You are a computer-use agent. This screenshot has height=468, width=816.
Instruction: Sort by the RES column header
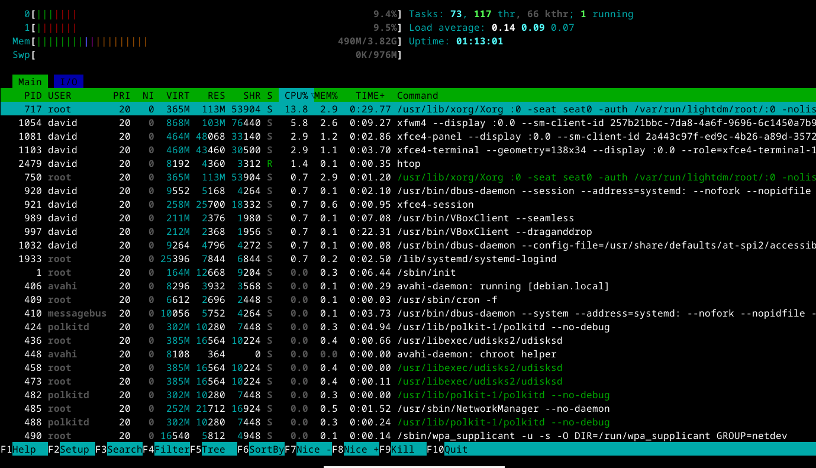pos(217,95)
